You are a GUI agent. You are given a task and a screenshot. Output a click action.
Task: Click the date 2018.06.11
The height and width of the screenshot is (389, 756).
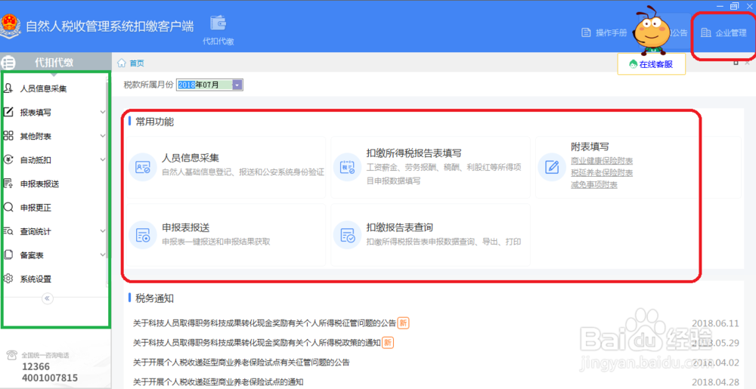tap(715, 323)
